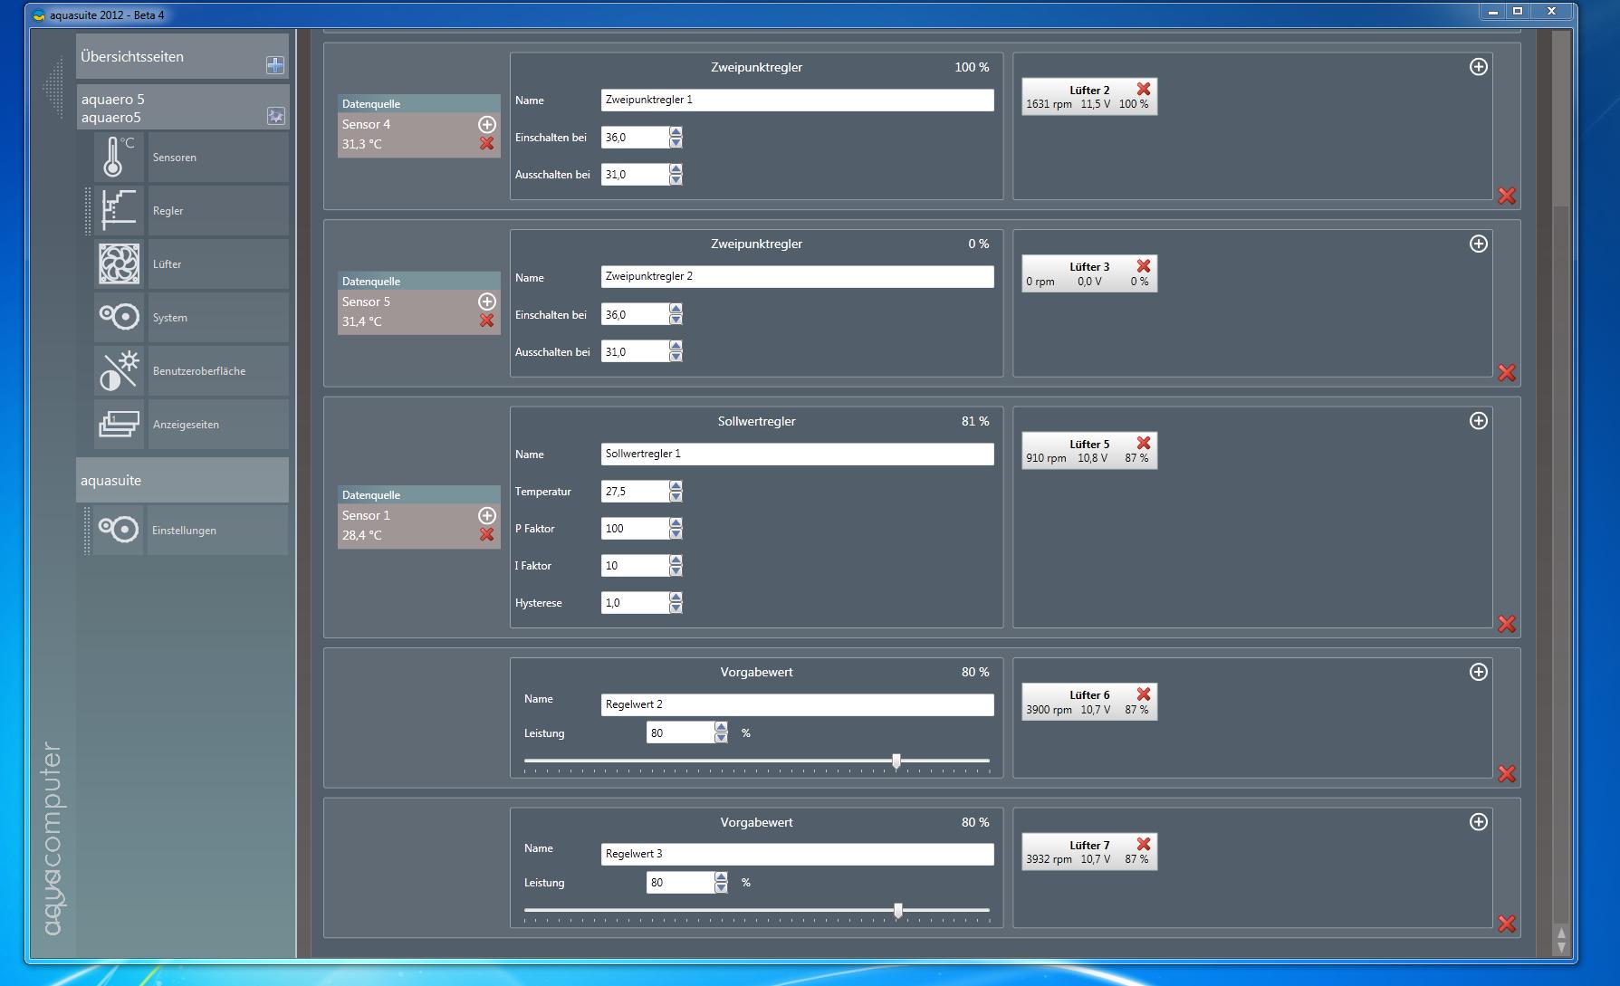
Task: Remove Sensor 5 data source
Action: [487, 321]
